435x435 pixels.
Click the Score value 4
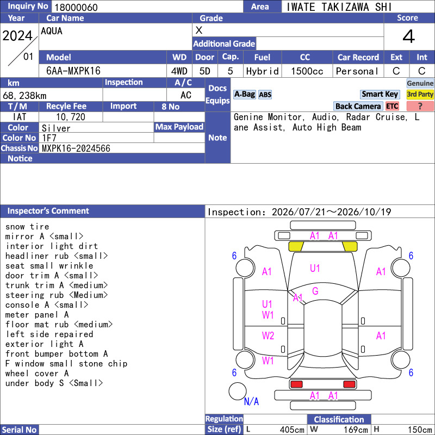(409, 36)
